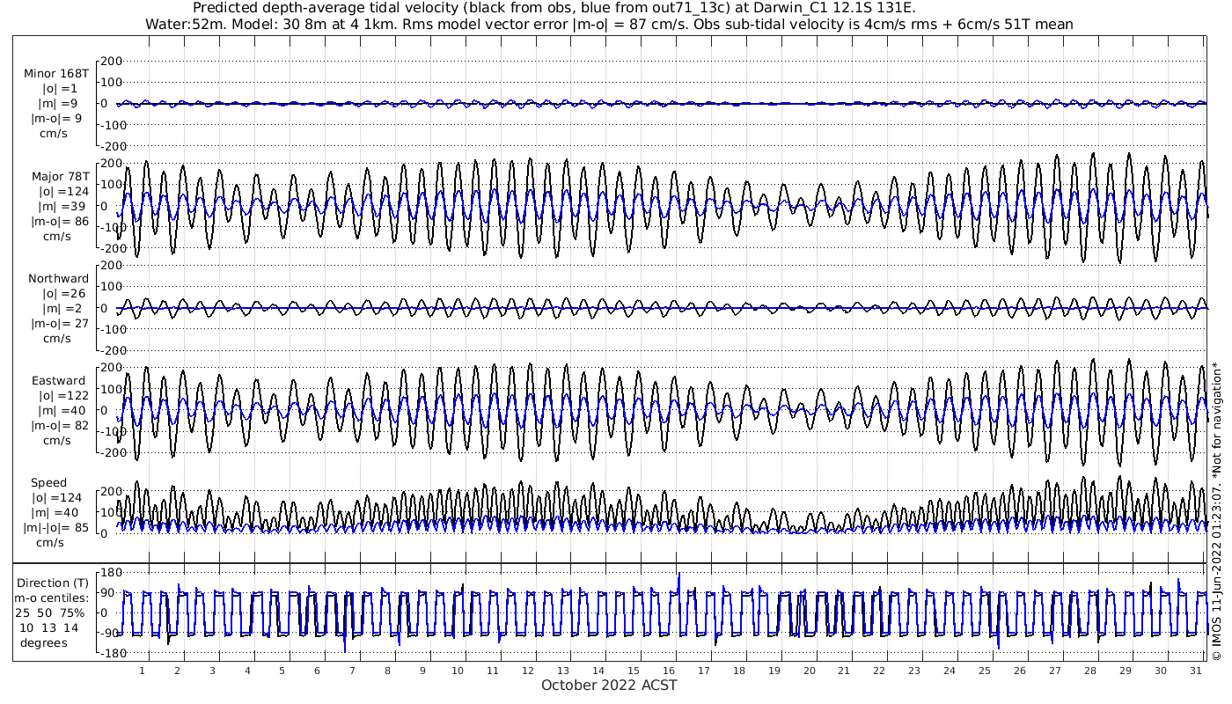Select the "Speed" panel label
The image size is (1232, 704).
48,483
